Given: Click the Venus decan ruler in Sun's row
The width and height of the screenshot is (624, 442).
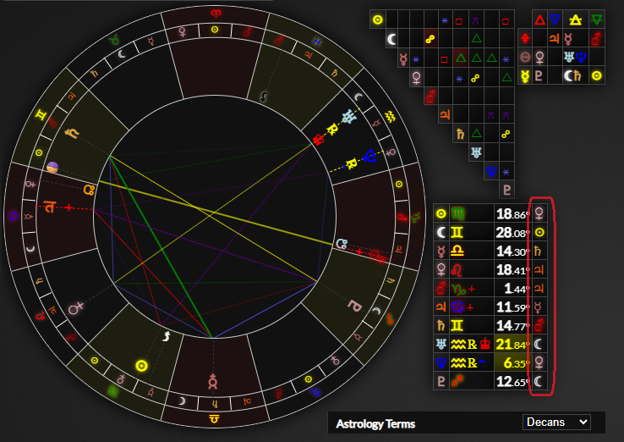Looking at the screenshot, I should tap(539, 213).
